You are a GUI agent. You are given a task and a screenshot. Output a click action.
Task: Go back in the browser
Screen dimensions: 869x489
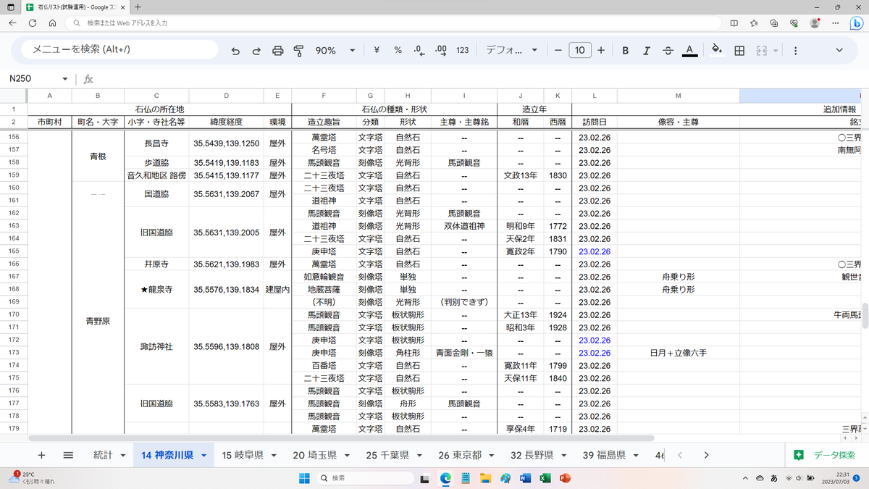12,23
